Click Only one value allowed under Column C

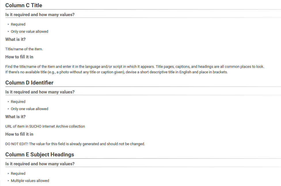(x=30, y=32)
